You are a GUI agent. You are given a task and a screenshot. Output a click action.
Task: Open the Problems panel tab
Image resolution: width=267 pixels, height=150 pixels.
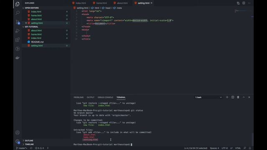click(x=78, y=97)
